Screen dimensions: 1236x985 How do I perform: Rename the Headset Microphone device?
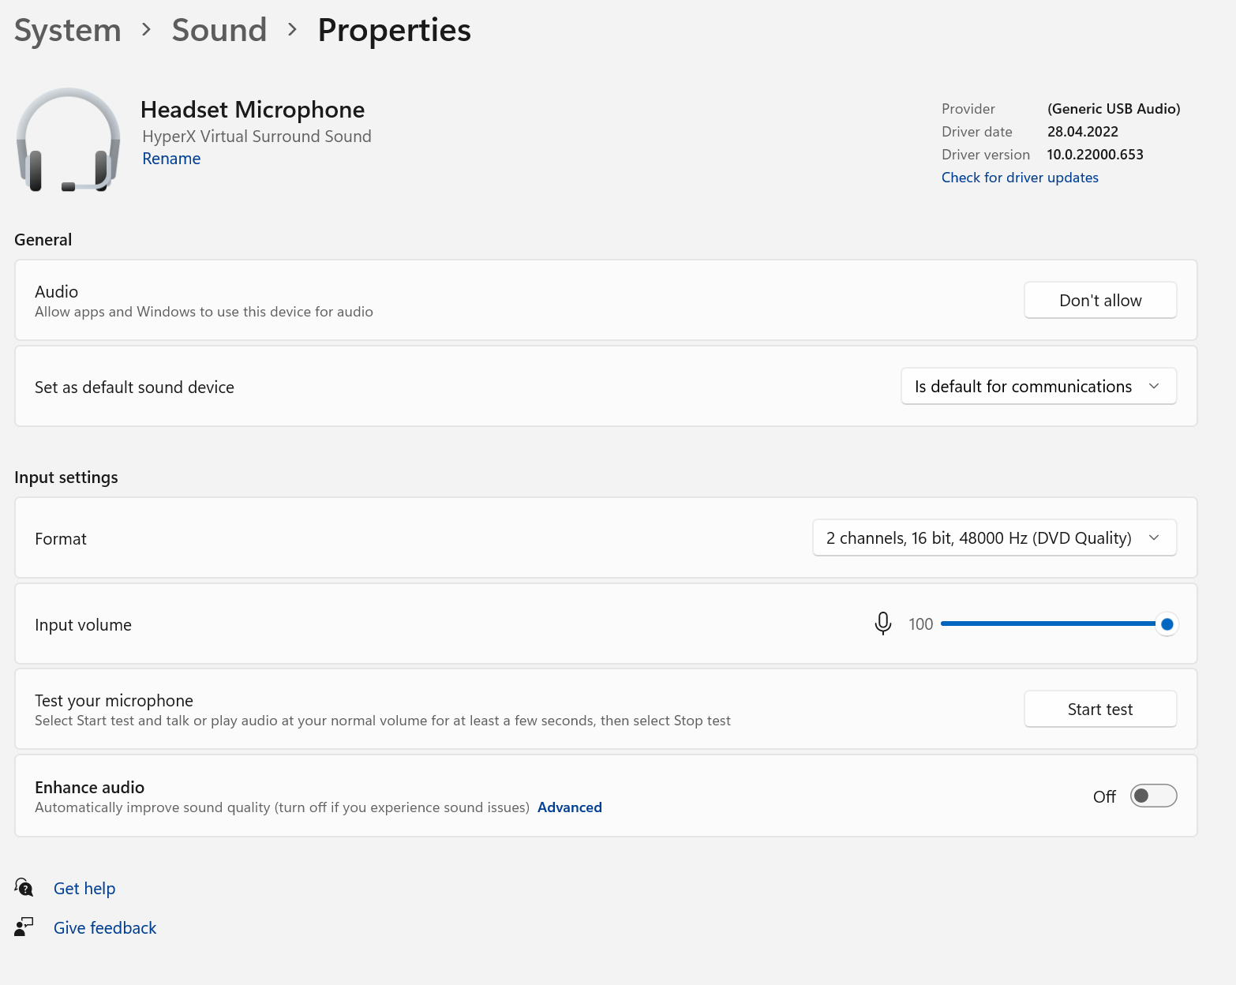[171, 159]
